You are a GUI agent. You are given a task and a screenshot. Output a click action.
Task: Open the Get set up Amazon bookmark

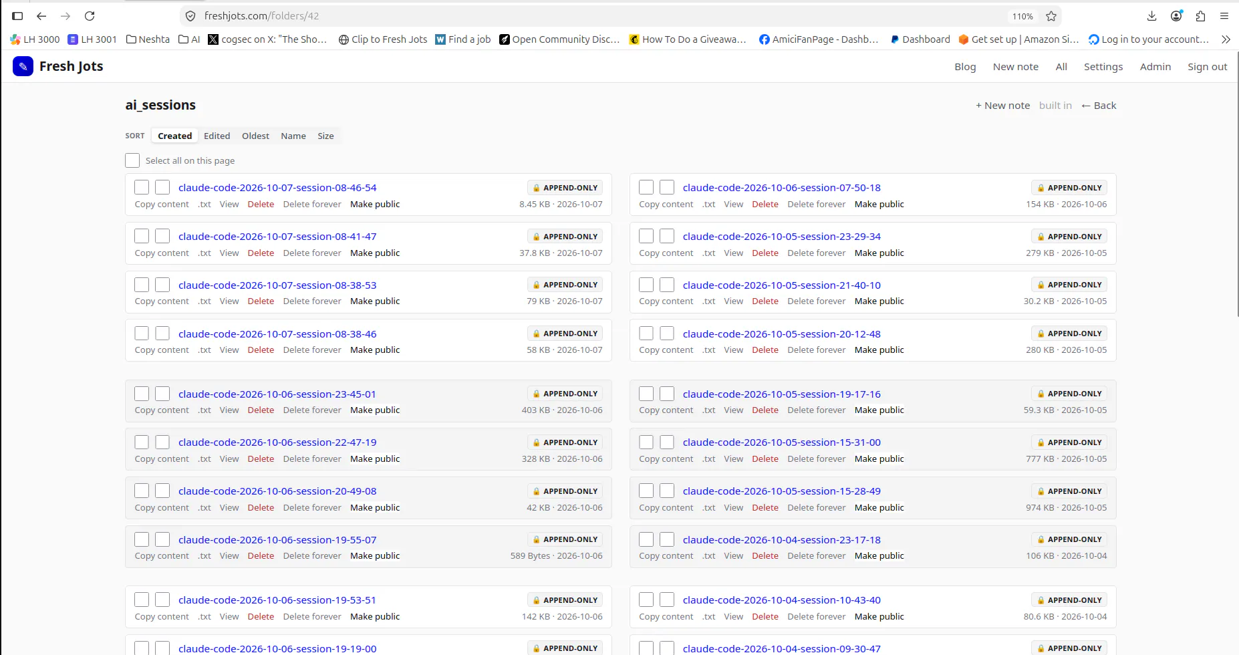point(1018,39)
